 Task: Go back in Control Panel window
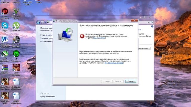pos(38,22)
